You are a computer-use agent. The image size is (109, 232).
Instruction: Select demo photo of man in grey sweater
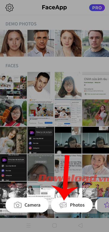click(x=96, y=43)
